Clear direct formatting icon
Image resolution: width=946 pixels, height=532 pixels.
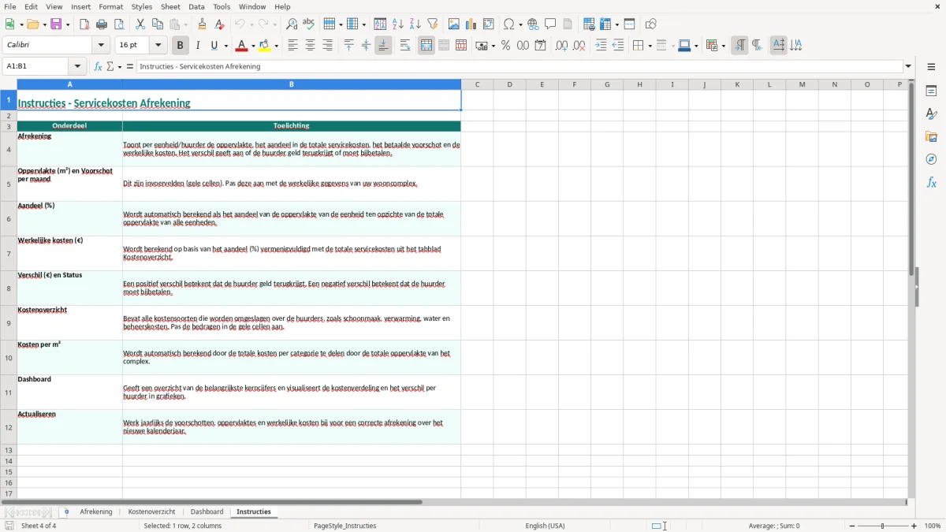click(219, 24)
